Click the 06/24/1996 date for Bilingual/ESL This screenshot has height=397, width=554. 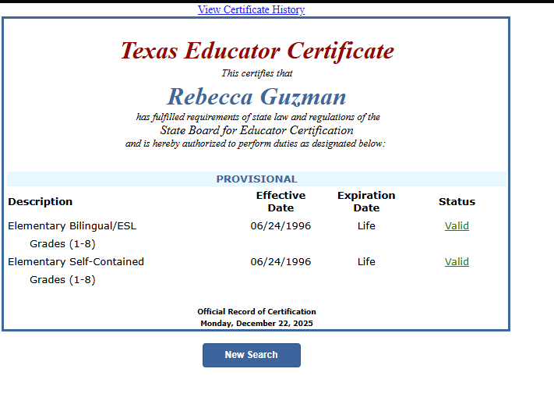coord(281,226)
